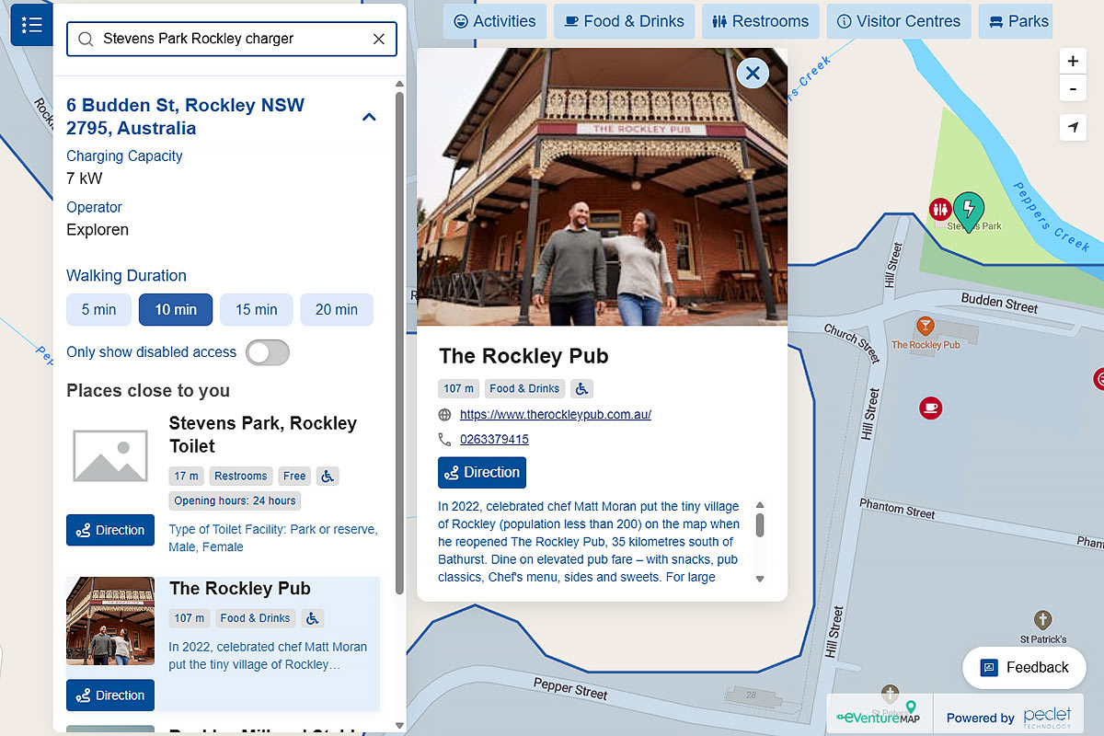Viewport: 1104px width, 736px height.
Task: Click the search magnifier icon
Action: coord(86,40)
